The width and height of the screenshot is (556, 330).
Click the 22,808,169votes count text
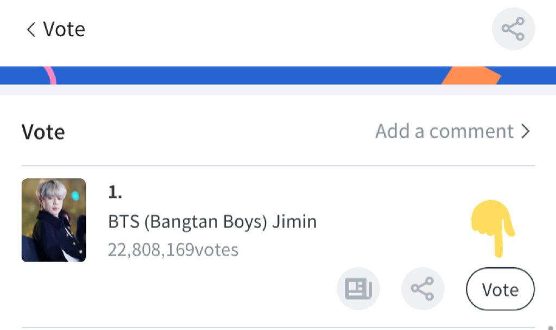coord(173,250)
